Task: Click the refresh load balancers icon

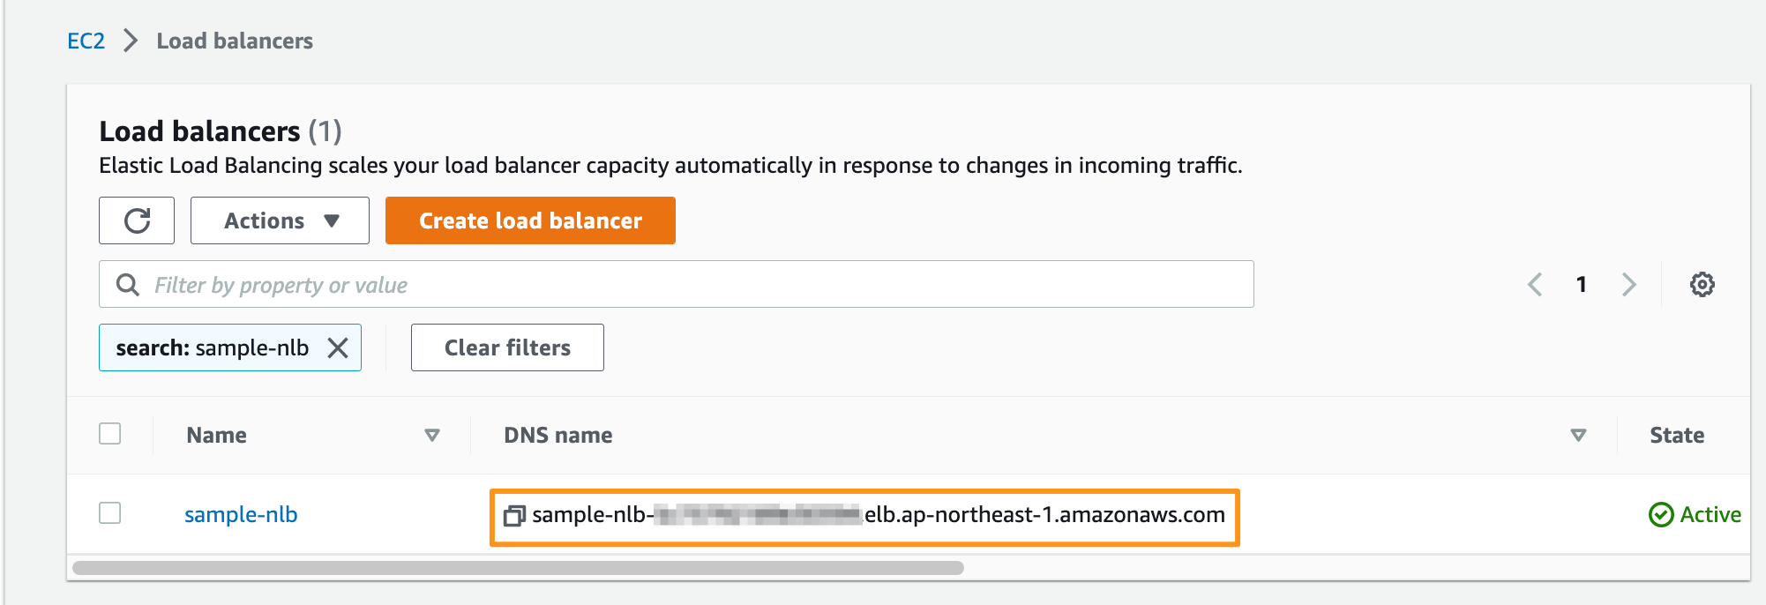Action: (137, 220)
